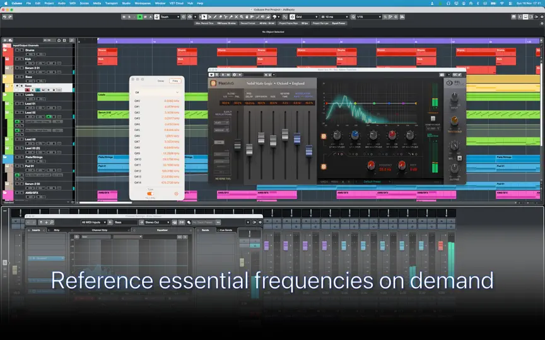Open Channel Settings search magnifier icon
This screenshot has width=545, height=340.
52,222
